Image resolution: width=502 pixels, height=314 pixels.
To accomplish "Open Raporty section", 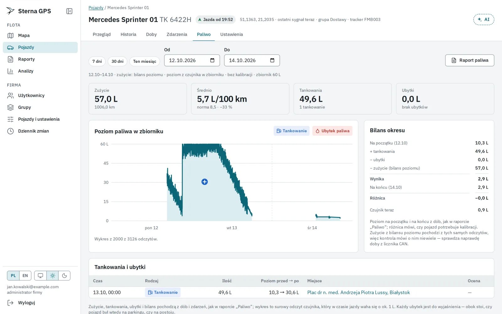I will coord(40,59).
